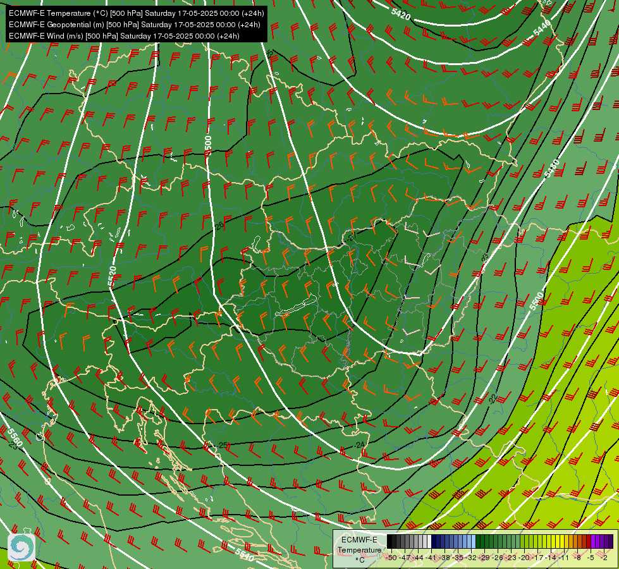The height and width of the screenshot is (569, 619).
Task: Click the -8 value in the legend
Action: pyautogui.click(x=577, y=558)
